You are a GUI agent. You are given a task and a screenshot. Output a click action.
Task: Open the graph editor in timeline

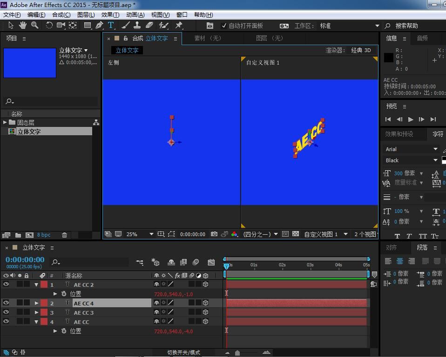click(211, 262)
